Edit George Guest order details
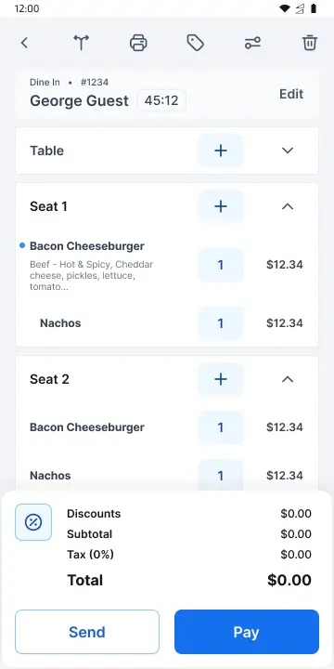Viewport: 334px width, 669px height. [291, 94]
